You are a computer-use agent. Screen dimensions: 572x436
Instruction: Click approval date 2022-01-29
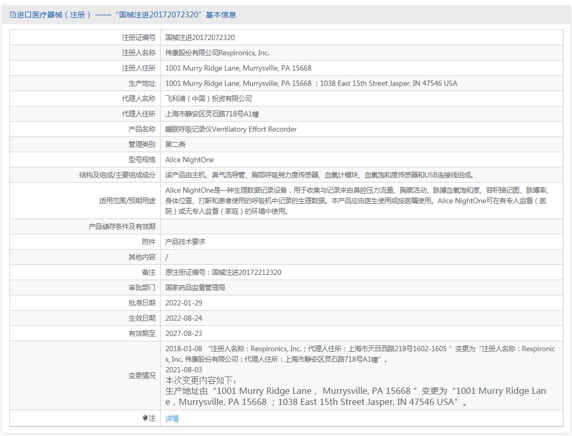pos(183,303)
